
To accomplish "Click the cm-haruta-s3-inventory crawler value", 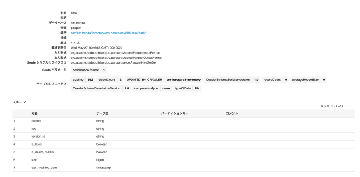I will 183,80.
